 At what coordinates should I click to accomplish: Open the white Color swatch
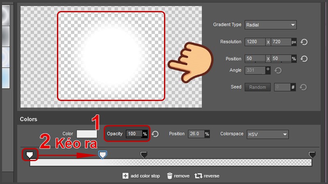[87, 134]
